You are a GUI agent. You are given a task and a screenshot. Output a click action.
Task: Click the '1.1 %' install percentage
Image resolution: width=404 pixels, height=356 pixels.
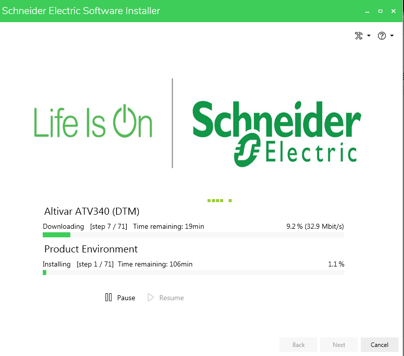[x=336, y=264]
